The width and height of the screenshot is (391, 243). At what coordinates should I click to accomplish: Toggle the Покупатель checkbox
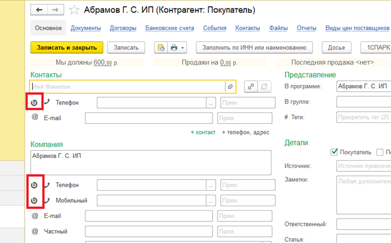coord(334,152)
